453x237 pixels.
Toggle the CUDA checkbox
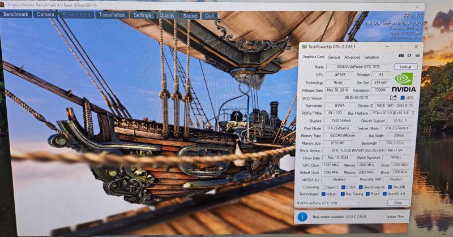pos(343,187)
